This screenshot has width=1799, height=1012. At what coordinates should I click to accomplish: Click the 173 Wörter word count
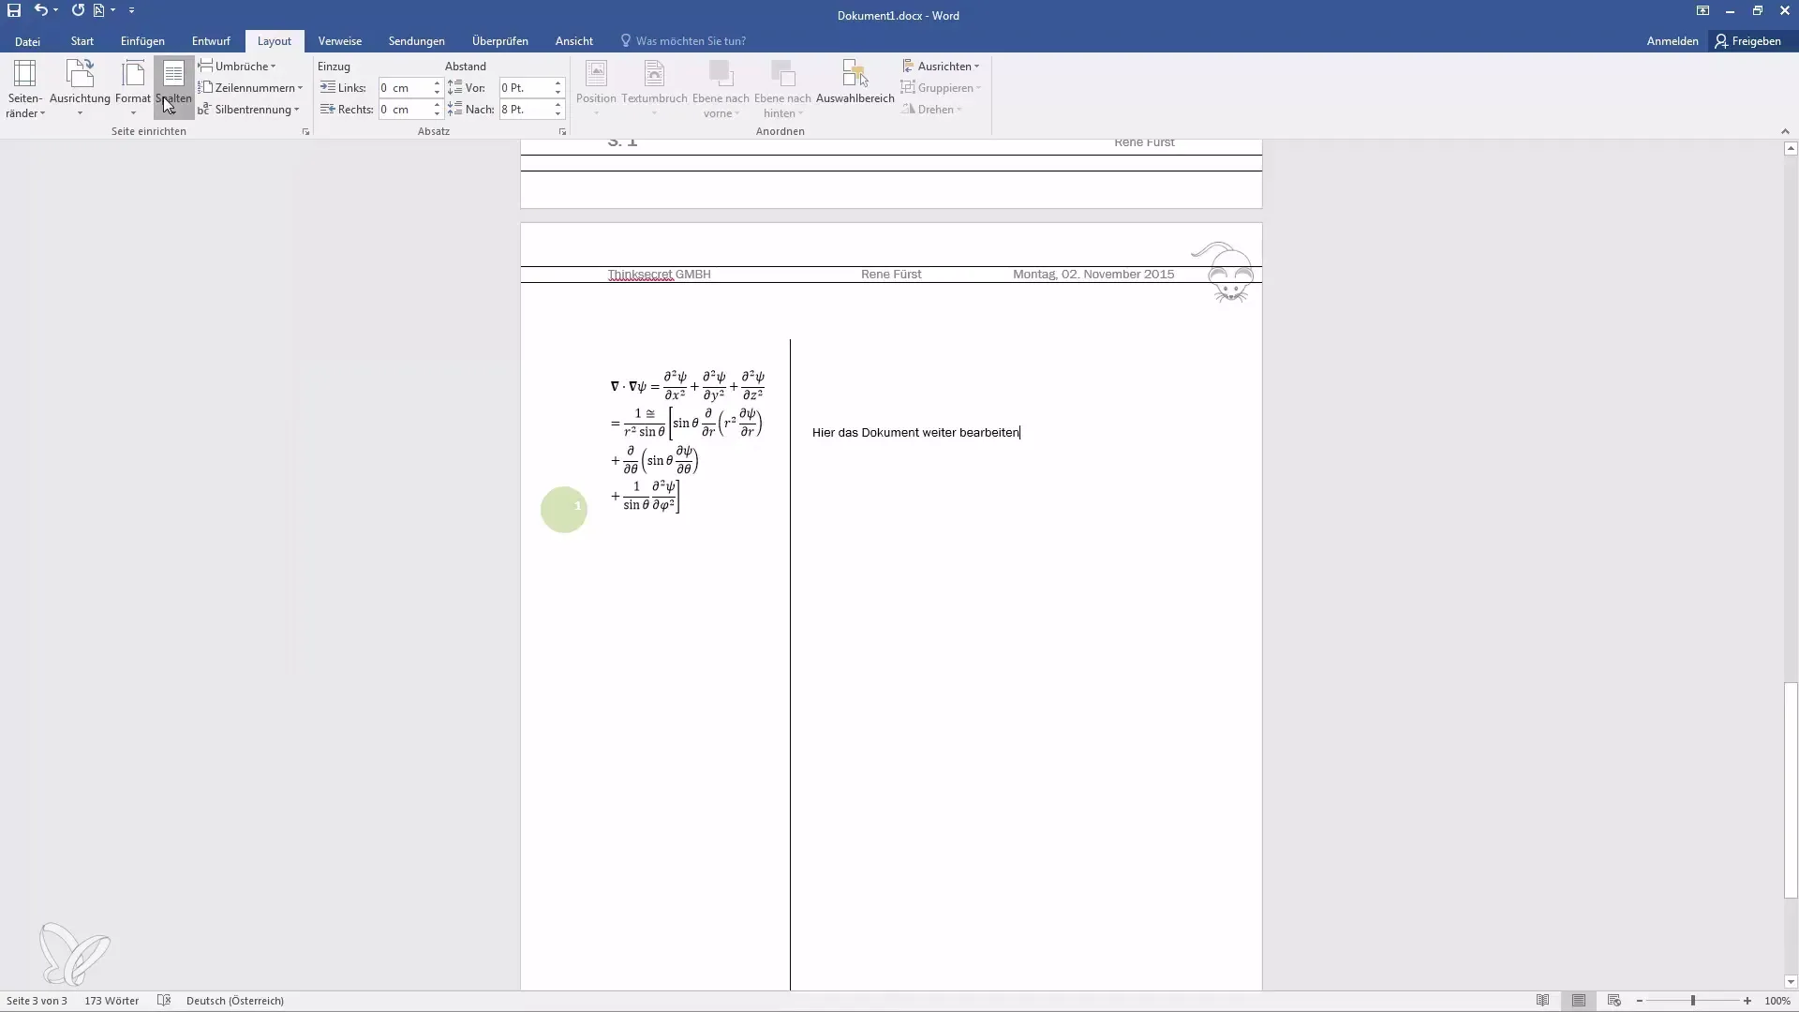click(112, 1001)
